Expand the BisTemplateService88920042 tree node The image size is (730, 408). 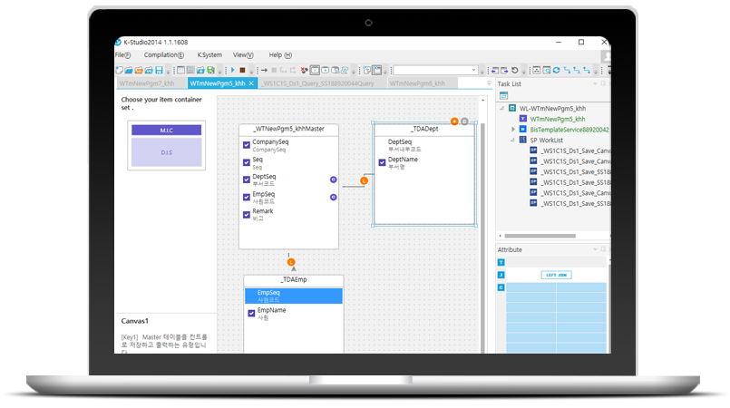[x=513, y=130]
